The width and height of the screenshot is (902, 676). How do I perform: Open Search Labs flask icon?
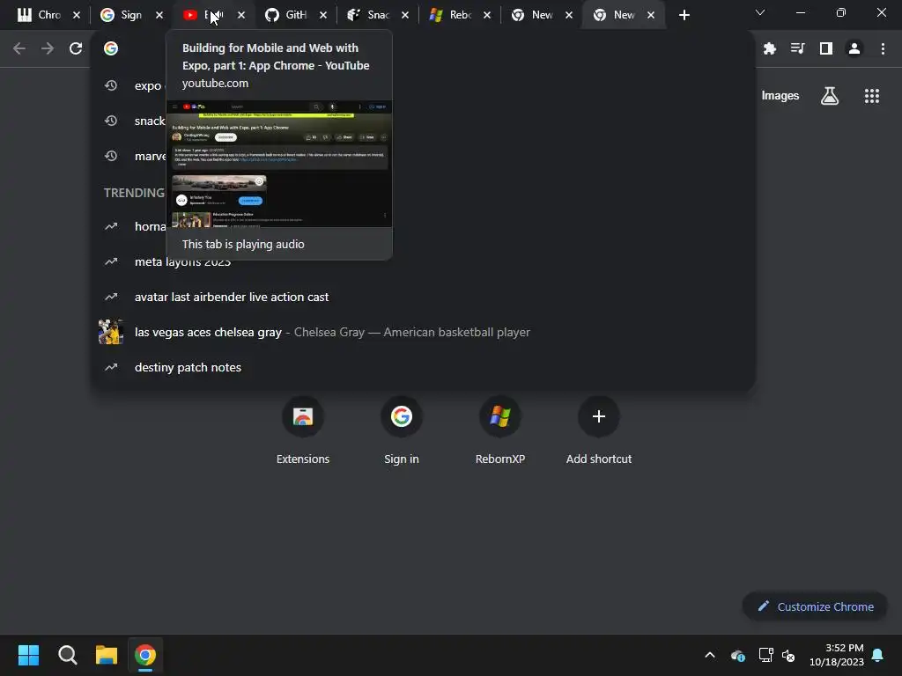830,96
